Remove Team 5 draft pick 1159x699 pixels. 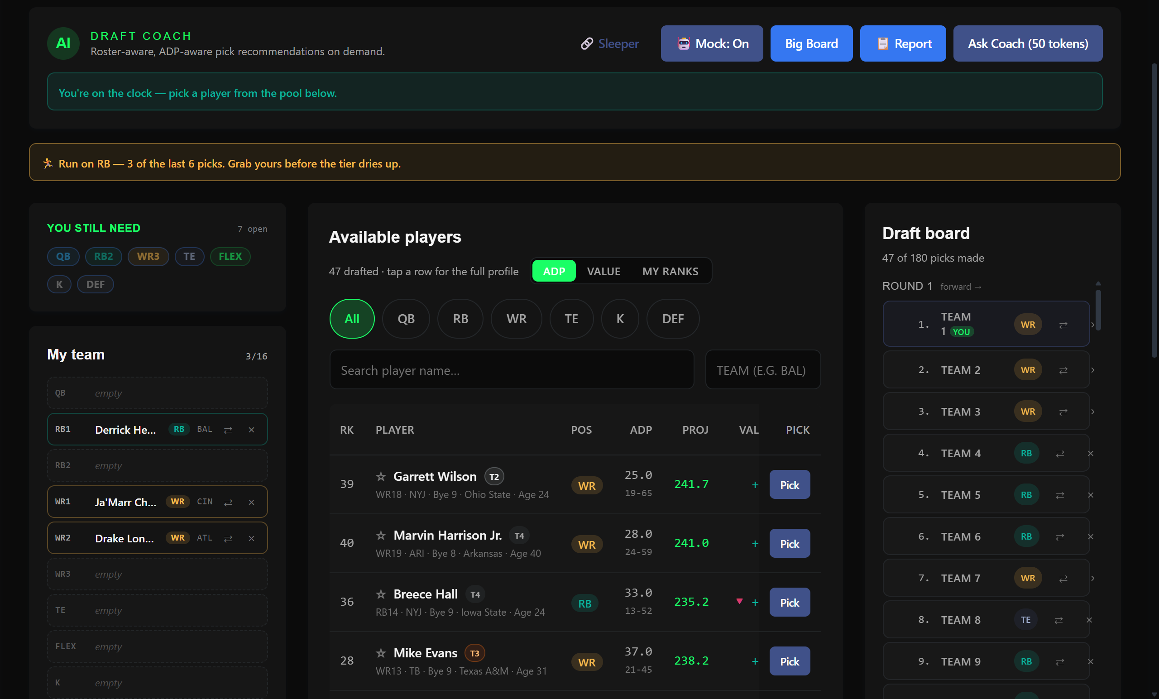[1090, 495]
